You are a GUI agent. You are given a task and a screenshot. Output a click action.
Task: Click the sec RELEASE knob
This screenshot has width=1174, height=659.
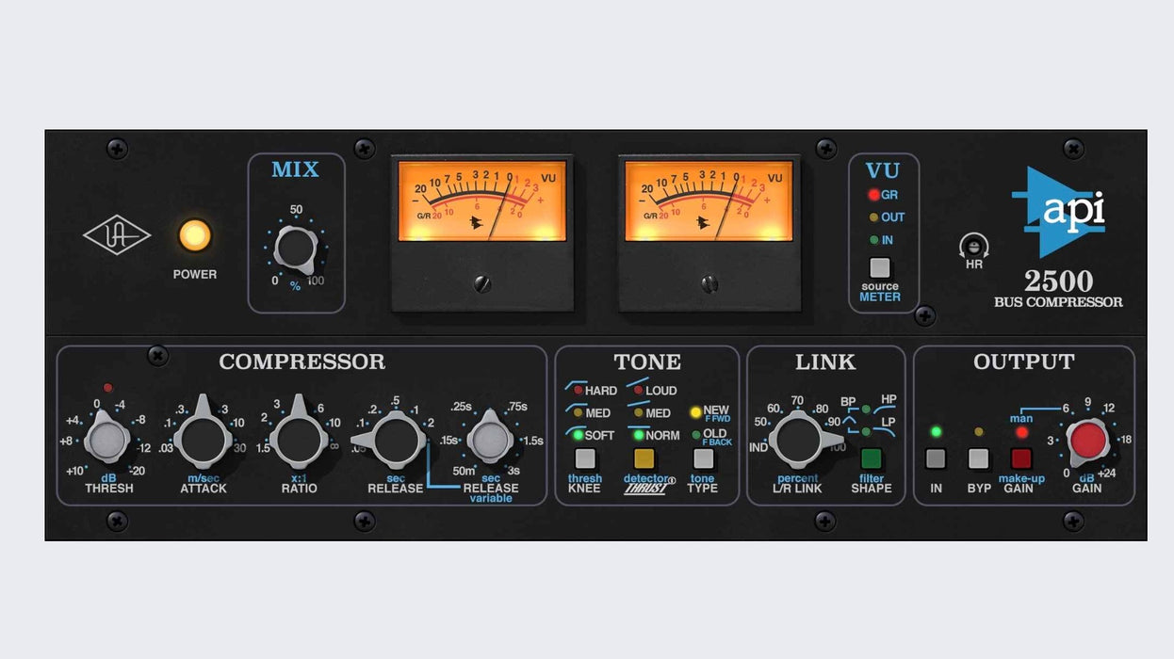coord(394,440)
